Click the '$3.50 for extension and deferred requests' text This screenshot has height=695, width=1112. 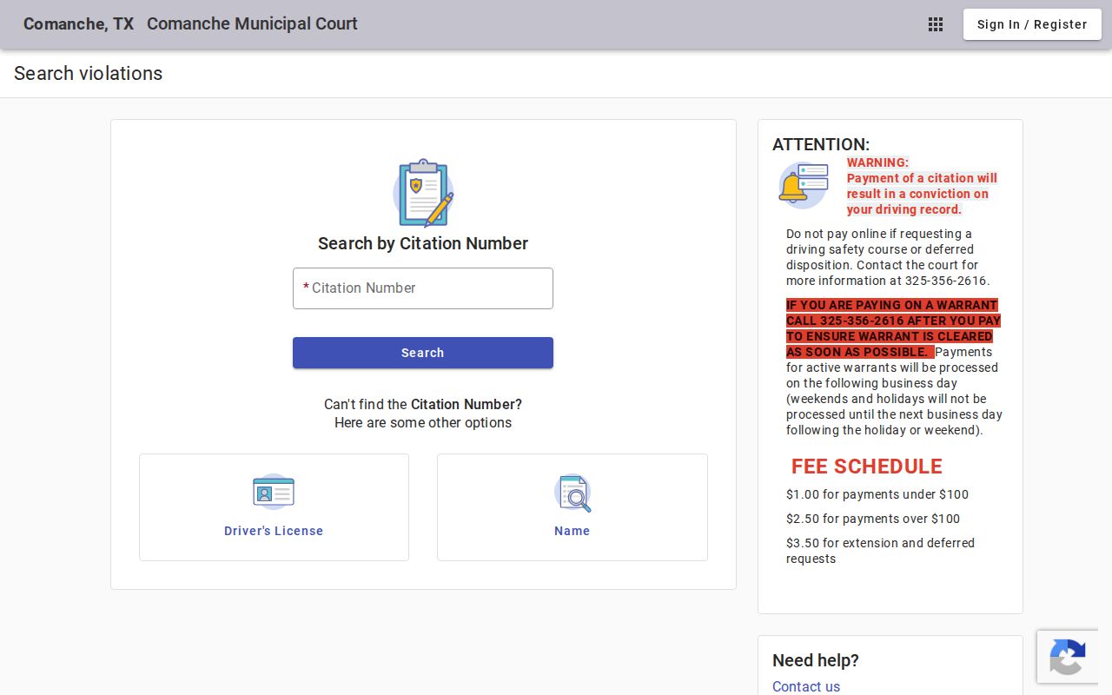tap(881, 551)
